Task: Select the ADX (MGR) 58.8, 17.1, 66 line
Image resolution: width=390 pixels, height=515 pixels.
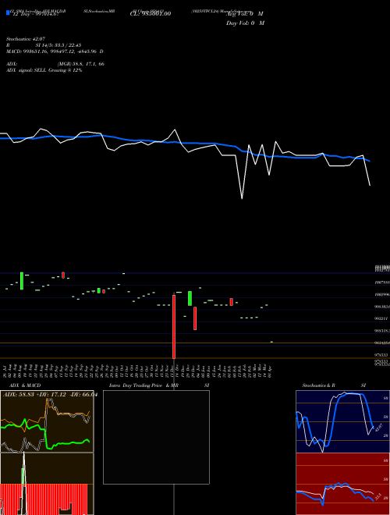Action: (55, 64)
